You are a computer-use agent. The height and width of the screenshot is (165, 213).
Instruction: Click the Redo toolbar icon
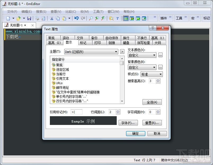83,19
